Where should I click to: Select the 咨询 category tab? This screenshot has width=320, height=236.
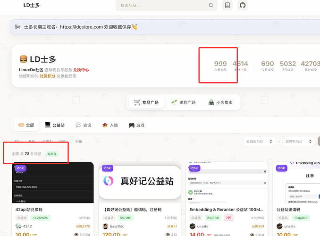84,125
